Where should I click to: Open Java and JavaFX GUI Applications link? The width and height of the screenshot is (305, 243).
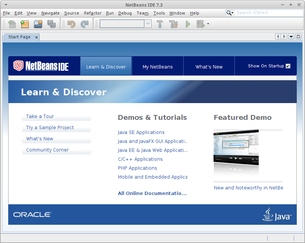tap(152, 141)
